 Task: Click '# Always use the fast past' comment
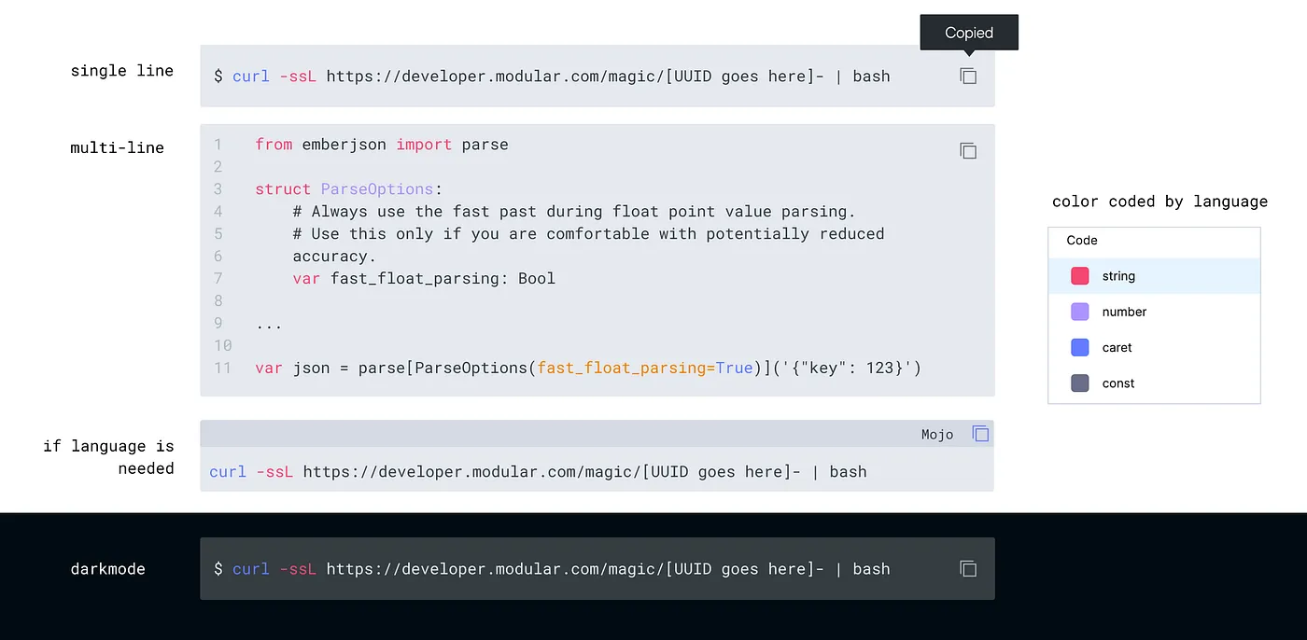click(574, 212)
